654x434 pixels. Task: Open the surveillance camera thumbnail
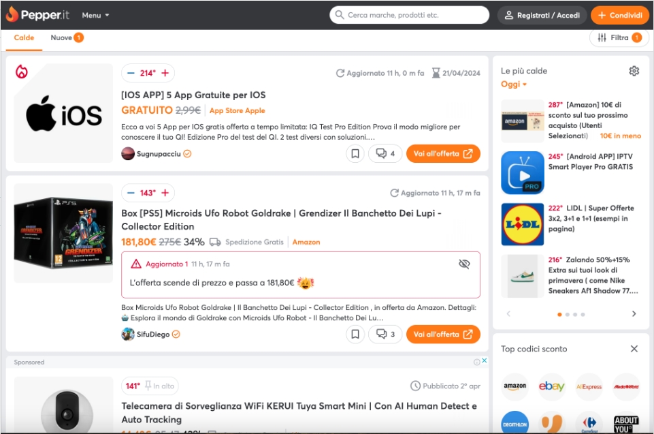(63, 405)
